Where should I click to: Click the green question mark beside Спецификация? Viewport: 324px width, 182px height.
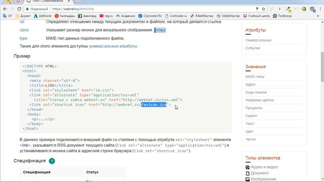pos(52,161)
